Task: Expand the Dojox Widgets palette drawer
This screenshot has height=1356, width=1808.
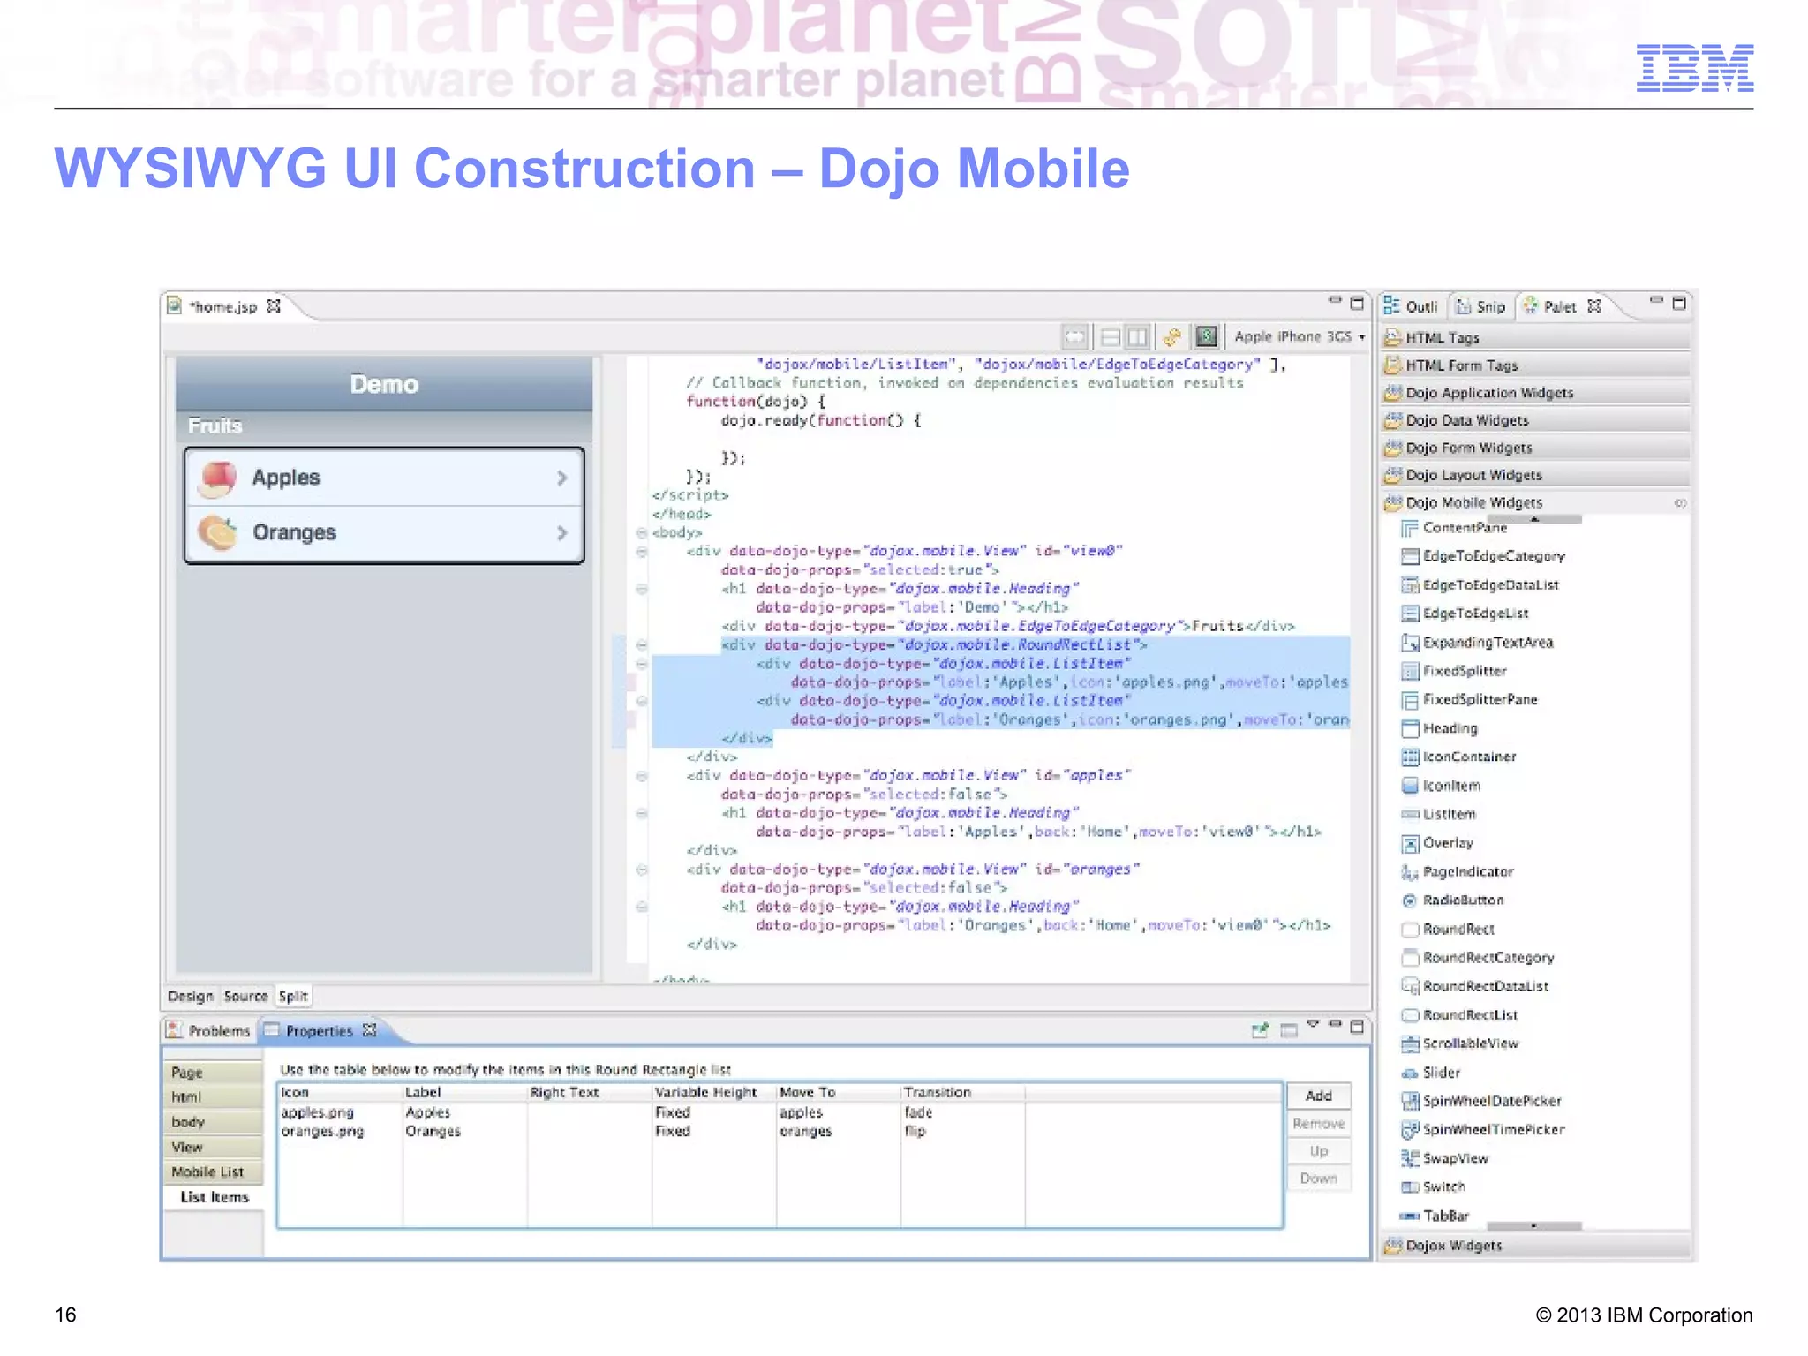Action: [x=1535, y=1246]
